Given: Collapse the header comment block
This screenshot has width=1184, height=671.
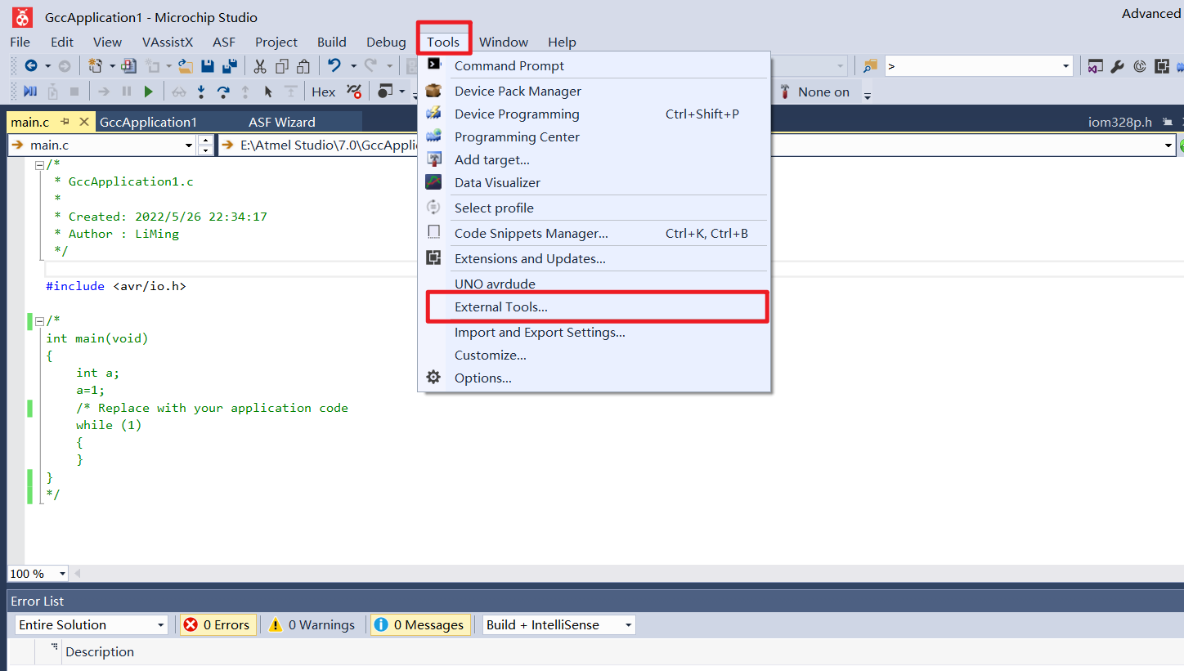Looking at the screenshot, I should point(39,165).
